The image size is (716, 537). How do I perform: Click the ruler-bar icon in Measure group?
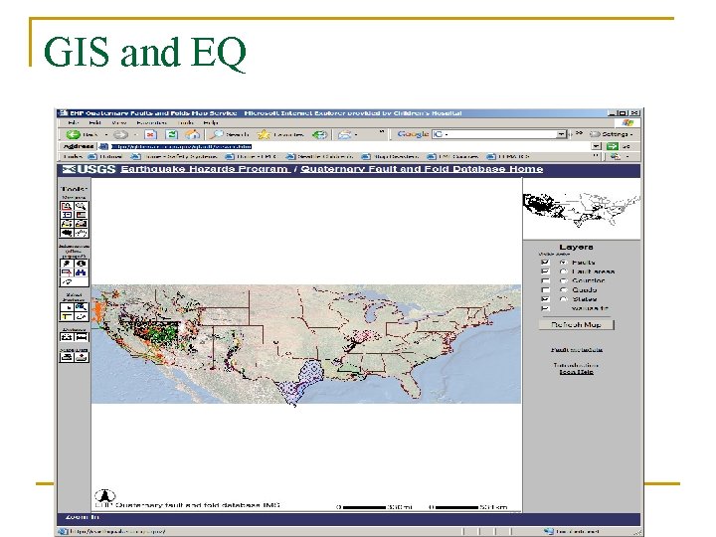[x=82, y=337]
